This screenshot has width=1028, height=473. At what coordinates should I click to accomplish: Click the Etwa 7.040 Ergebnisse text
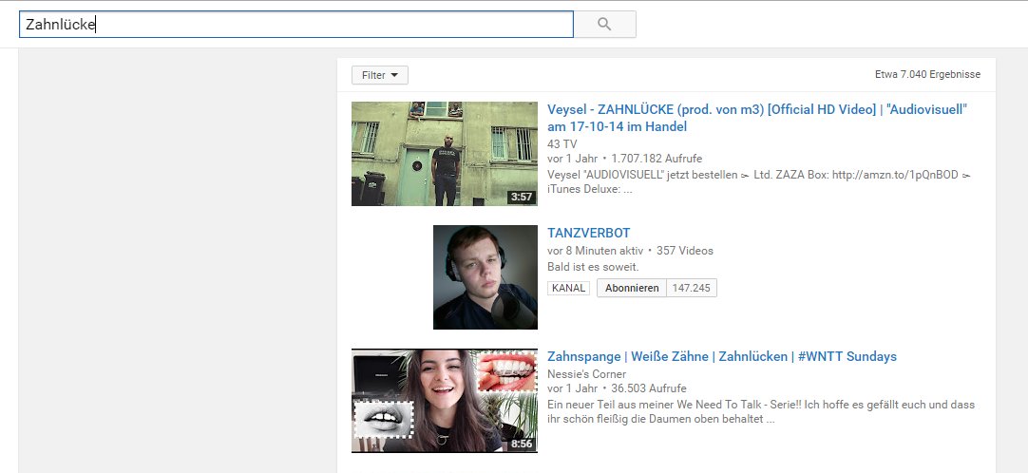click(927, 75)
